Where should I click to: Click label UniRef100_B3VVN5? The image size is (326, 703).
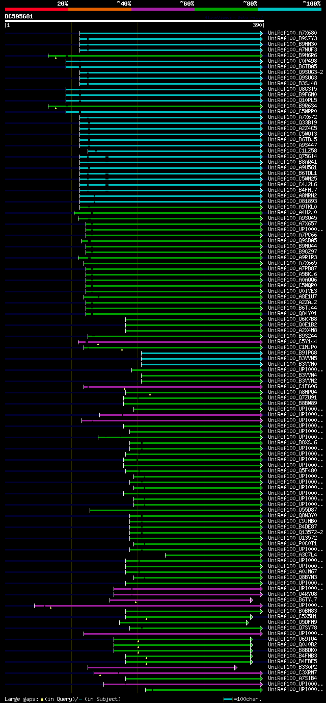click(292, 358)
